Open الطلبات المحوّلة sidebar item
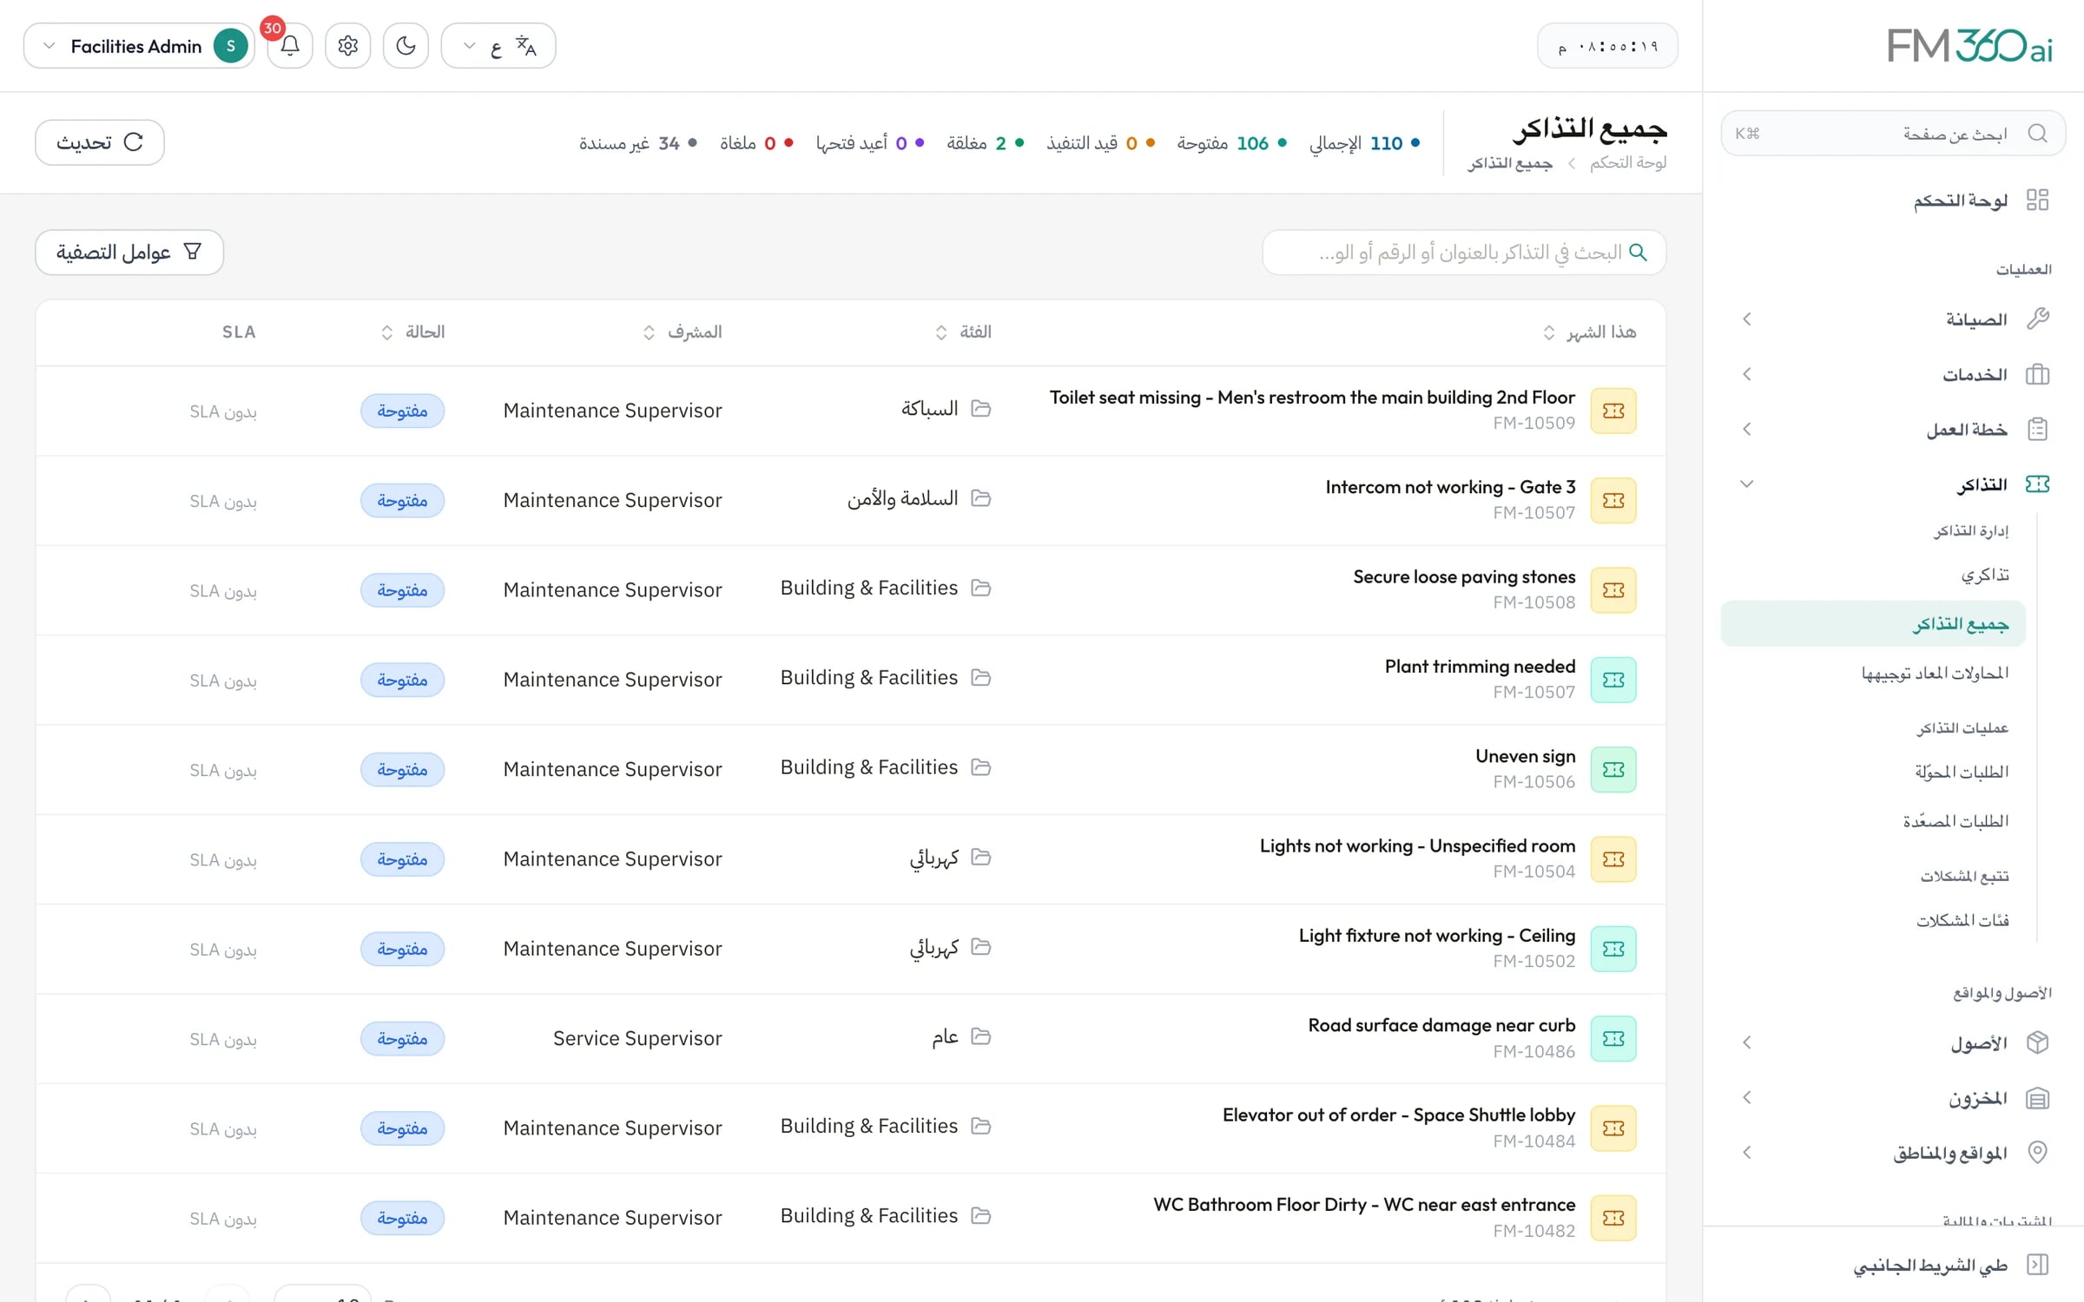Screen dimensions: 2084x1302 (1962, 772)
